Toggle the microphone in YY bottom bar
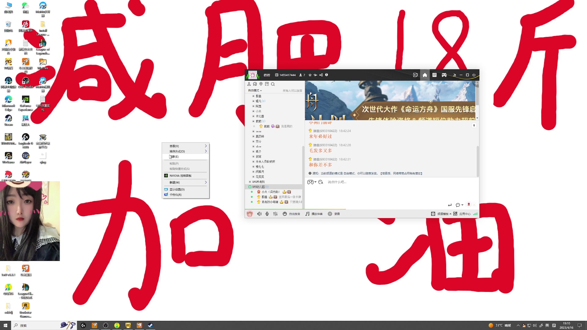 click(x=267, y=214)
